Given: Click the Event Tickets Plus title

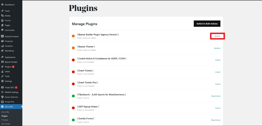Looking at the screenshot, I should click(88, 83).
